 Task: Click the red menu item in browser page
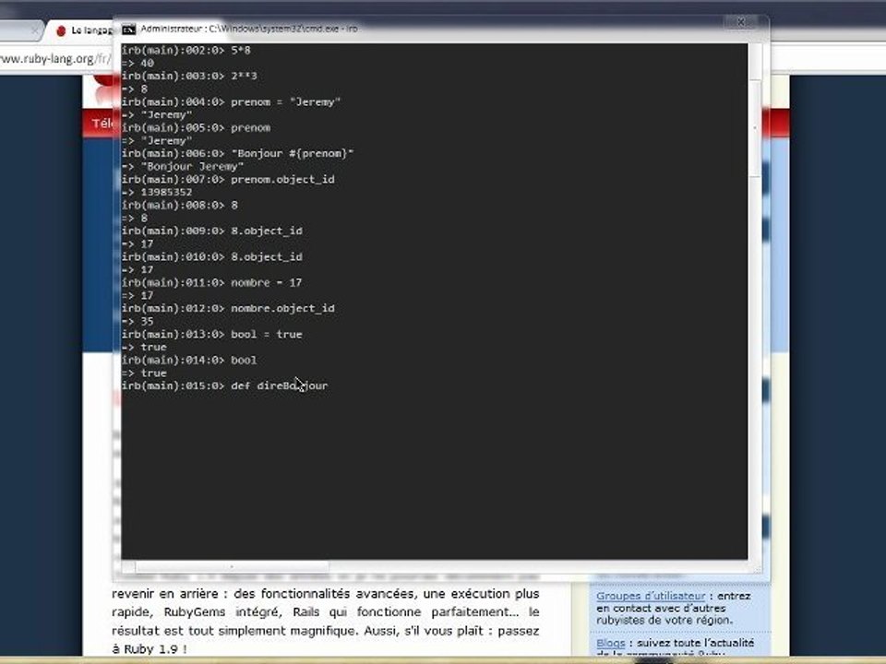click(x=102, y=123)
